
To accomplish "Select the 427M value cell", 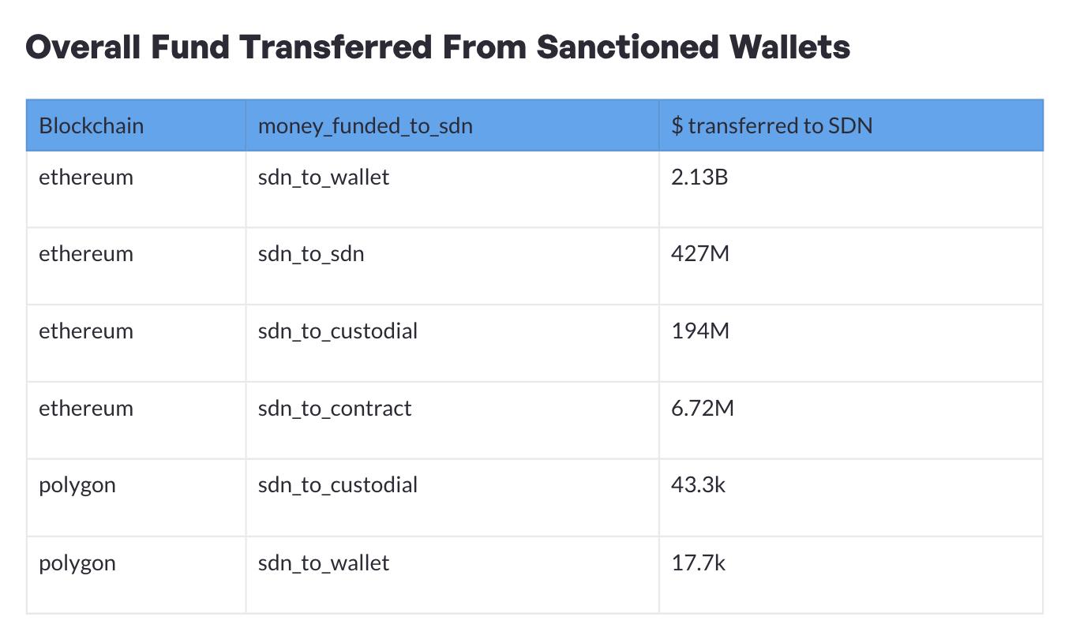I will [700, 254].
